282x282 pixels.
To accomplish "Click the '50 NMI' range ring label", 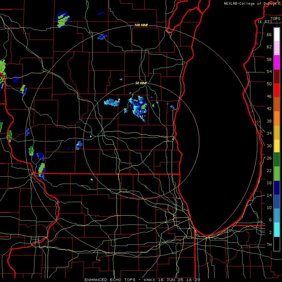I will 141,83.
